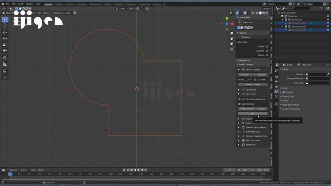The width and height of the screenshot is (331, 186).
Task: Open the File menu
Action: tap(7, 4)
